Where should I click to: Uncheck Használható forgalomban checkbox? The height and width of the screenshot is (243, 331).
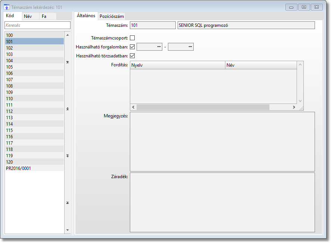pyautogui.click(x=132, y=47)
